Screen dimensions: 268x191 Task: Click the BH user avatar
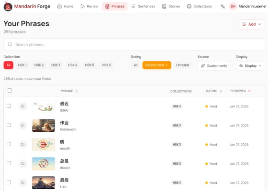coord(233,6)
